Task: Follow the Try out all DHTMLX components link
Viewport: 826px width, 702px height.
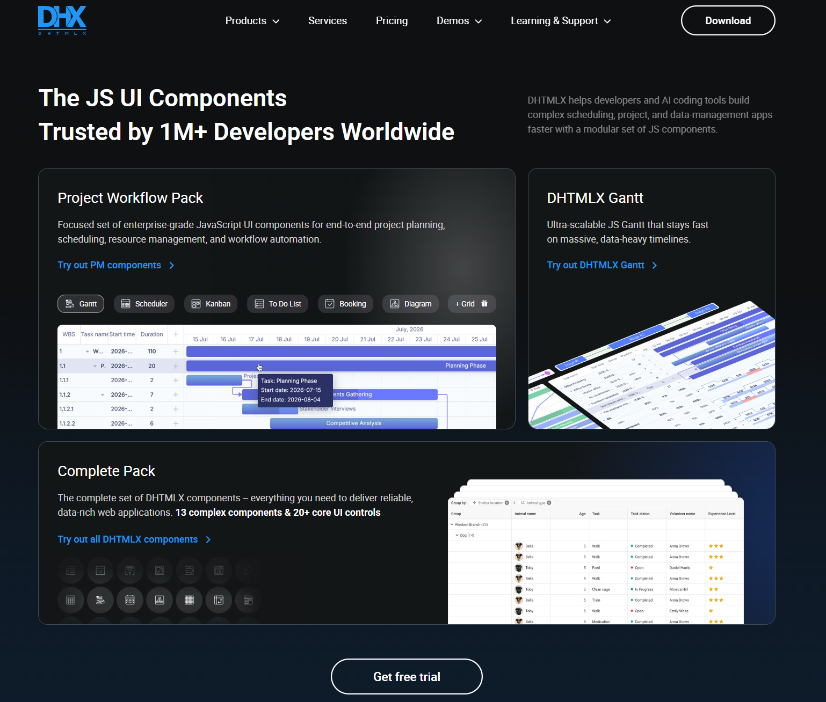Action: 134,539
